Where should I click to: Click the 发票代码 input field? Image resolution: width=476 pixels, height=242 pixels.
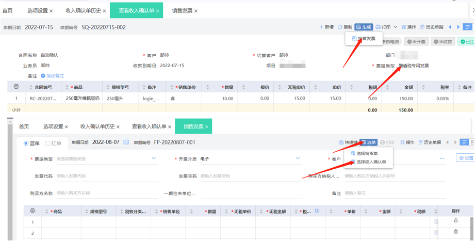click(103, 176)
